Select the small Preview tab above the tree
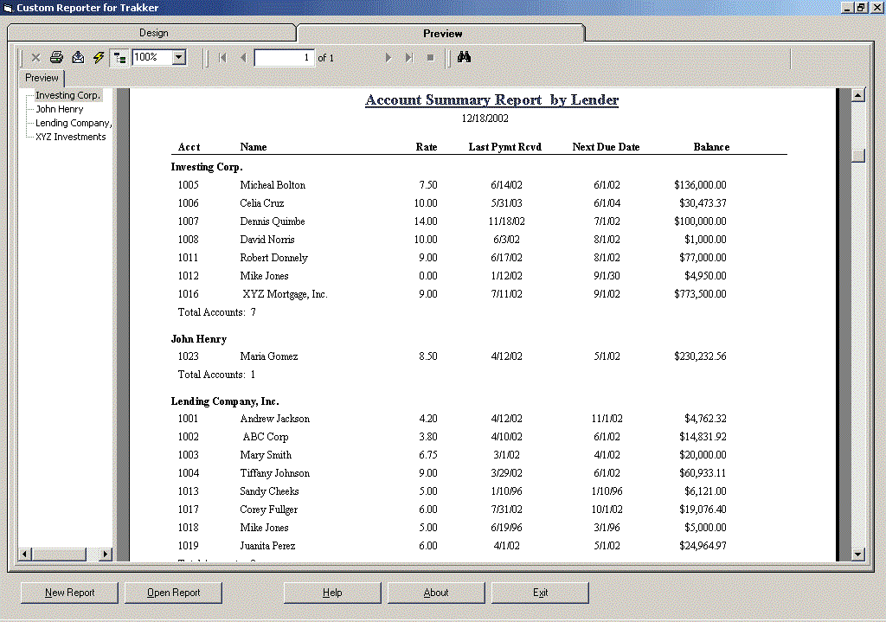The height and width of the screenshot is (622, 886). point(41,77)
